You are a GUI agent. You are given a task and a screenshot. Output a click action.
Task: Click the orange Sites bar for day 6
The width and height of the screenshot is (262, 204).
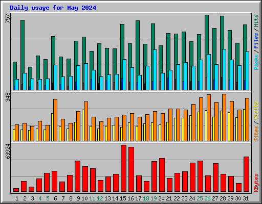pyautogui.click(x=55, y=120)
